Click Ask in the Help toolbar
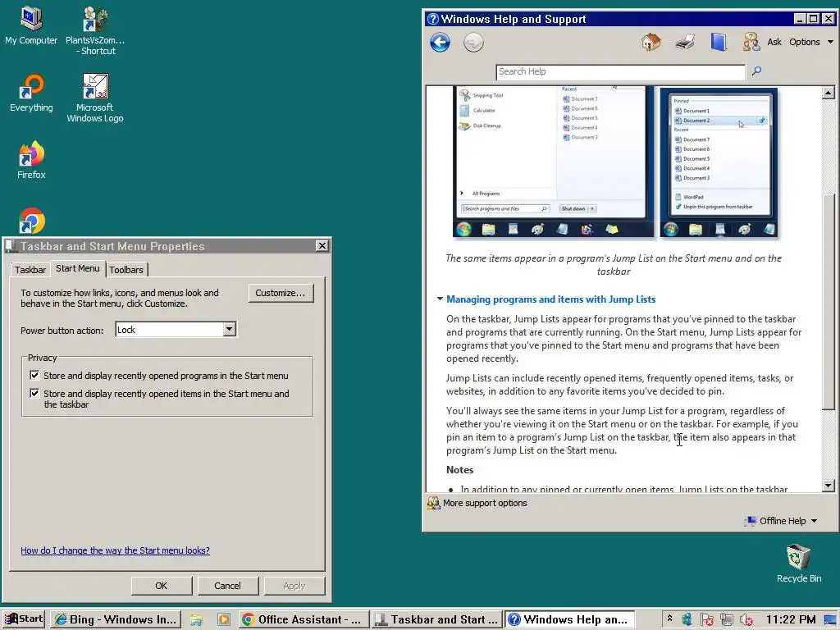840x630 pixels. (x=774, y=42)
